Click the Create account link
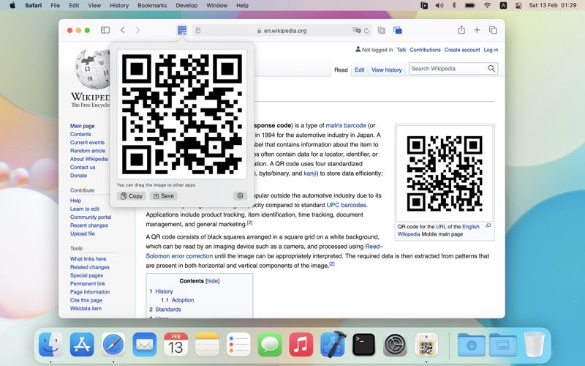Viewport: 585px width, 366px height. [462, 50]
